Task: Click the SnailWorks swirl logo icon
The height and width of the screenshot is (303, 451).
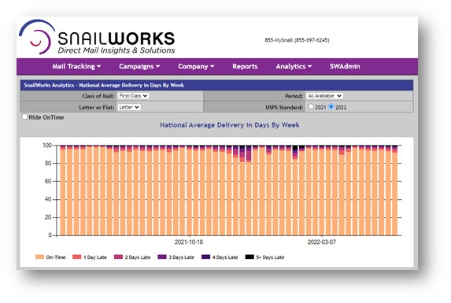Action: coord(37,36)
